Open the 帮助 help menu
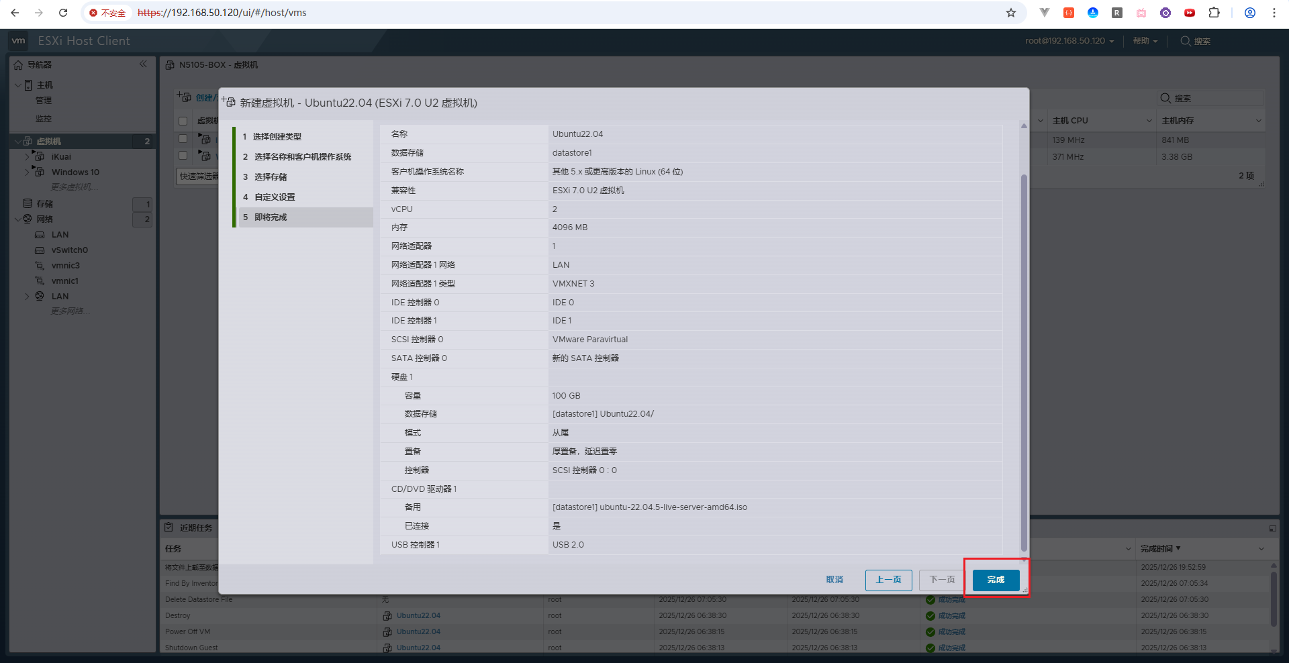Image resolution: width=1289 pixels, height=663 pixels. point(1145,41)
